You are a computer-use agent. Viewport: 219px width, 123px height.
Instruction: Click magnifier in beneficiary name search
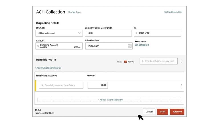(42, 85)
